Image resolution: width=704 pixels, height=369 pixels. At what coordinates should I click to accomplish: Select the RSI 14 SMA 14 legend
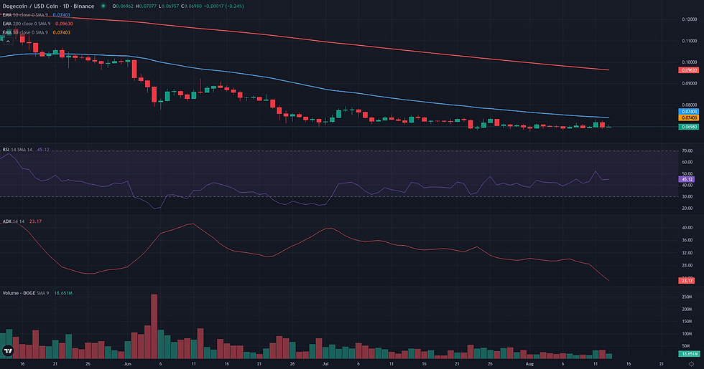26,150
